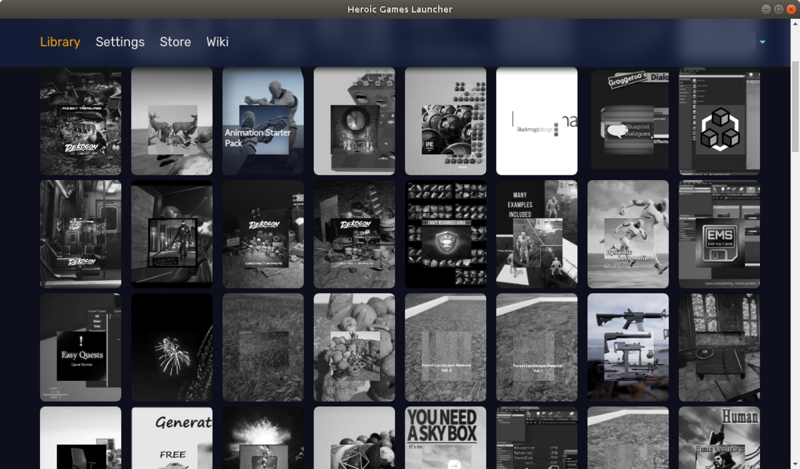Go to the Settings page
Viewport: 800px width, 469px height.
click(120, 42)
